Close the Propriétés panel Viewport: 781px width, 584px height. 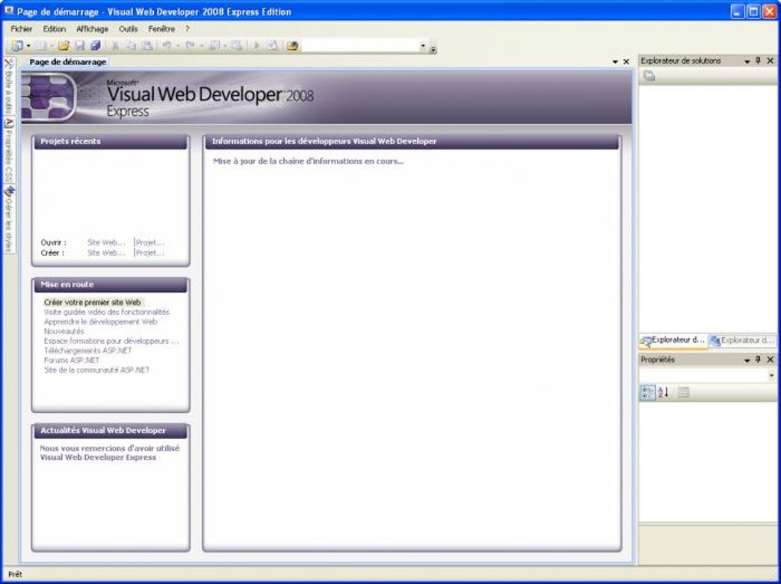pos(770,359)
